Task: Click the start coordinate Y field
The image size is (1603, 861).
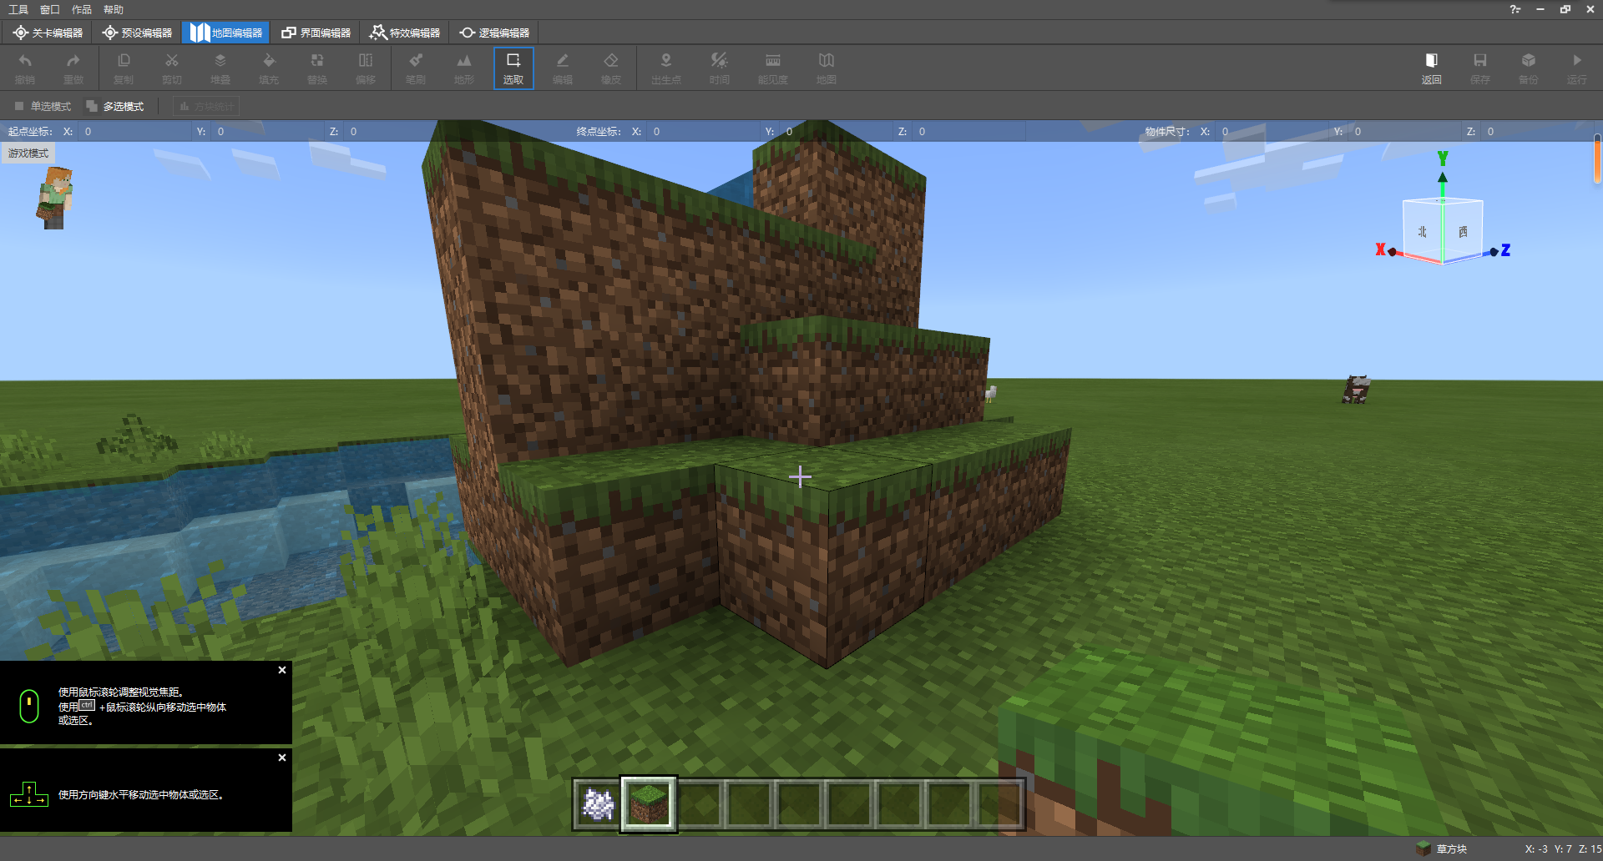Action: coord(265,132)
